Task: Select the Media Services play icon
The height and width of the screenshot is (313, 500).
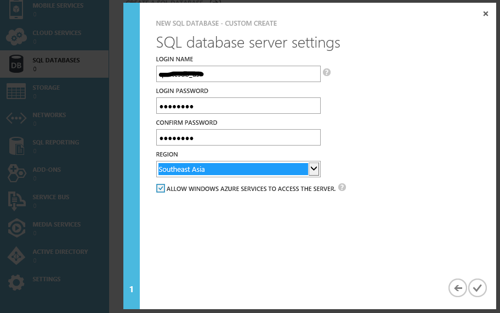Action: (x=16, y=228)
